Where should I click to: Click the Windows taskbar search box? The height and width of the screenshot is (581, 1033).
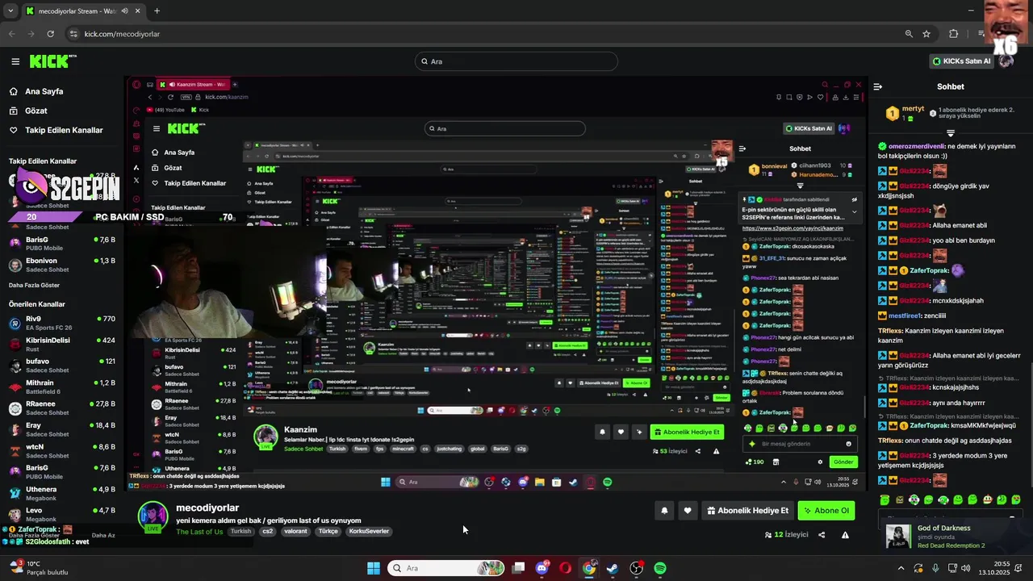tap(446, 568)
